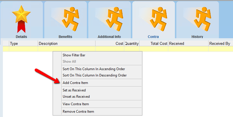Click the Cost column header
Screen dimensions: 233x117
click(x=110, y=43)
